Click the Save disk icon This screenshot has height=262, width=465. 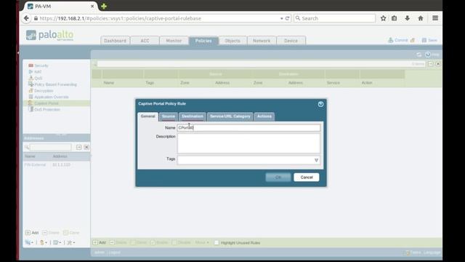[x=424, y=40]
